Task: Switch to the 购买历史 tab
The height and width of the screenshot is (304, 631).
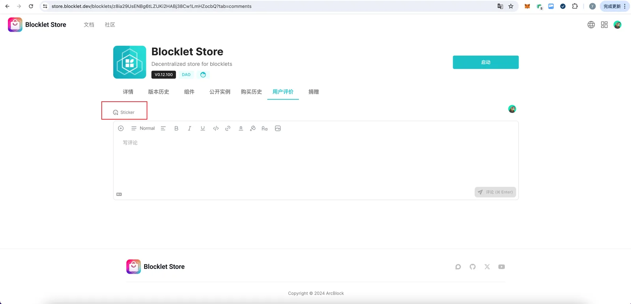Action: 251,92
